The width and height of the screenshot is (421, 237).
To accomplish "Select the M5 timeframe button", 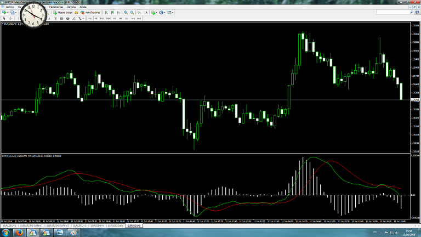I will click(x=96, y=19).
